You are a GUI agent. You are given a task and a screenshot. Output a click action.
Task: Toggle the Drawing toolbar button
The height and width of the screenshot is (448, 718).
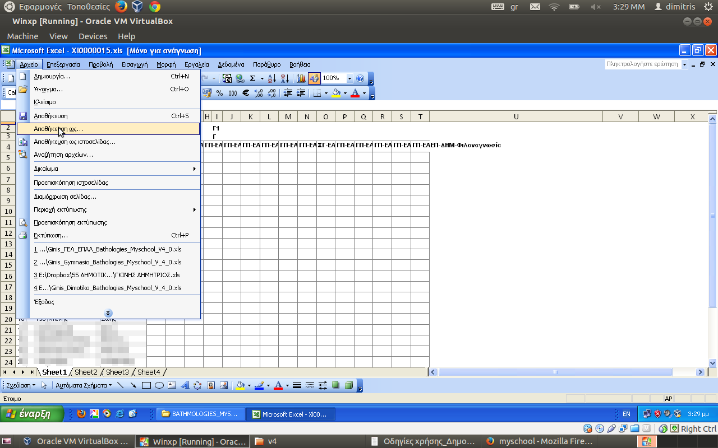tap(314, 78)
